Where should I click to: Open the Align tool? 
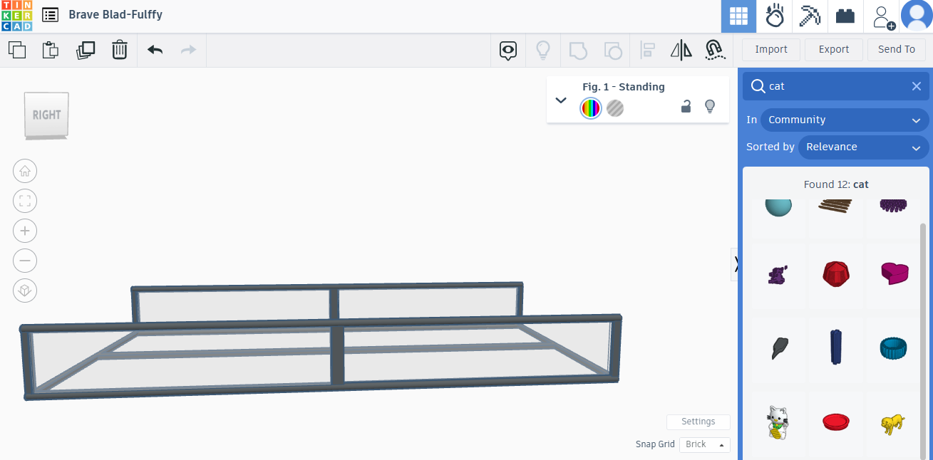[x=647, y=50]
